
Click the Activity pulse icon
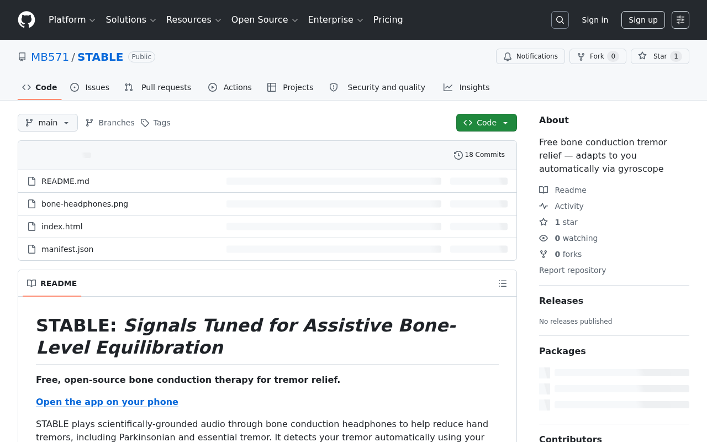(x=544, y=206)
